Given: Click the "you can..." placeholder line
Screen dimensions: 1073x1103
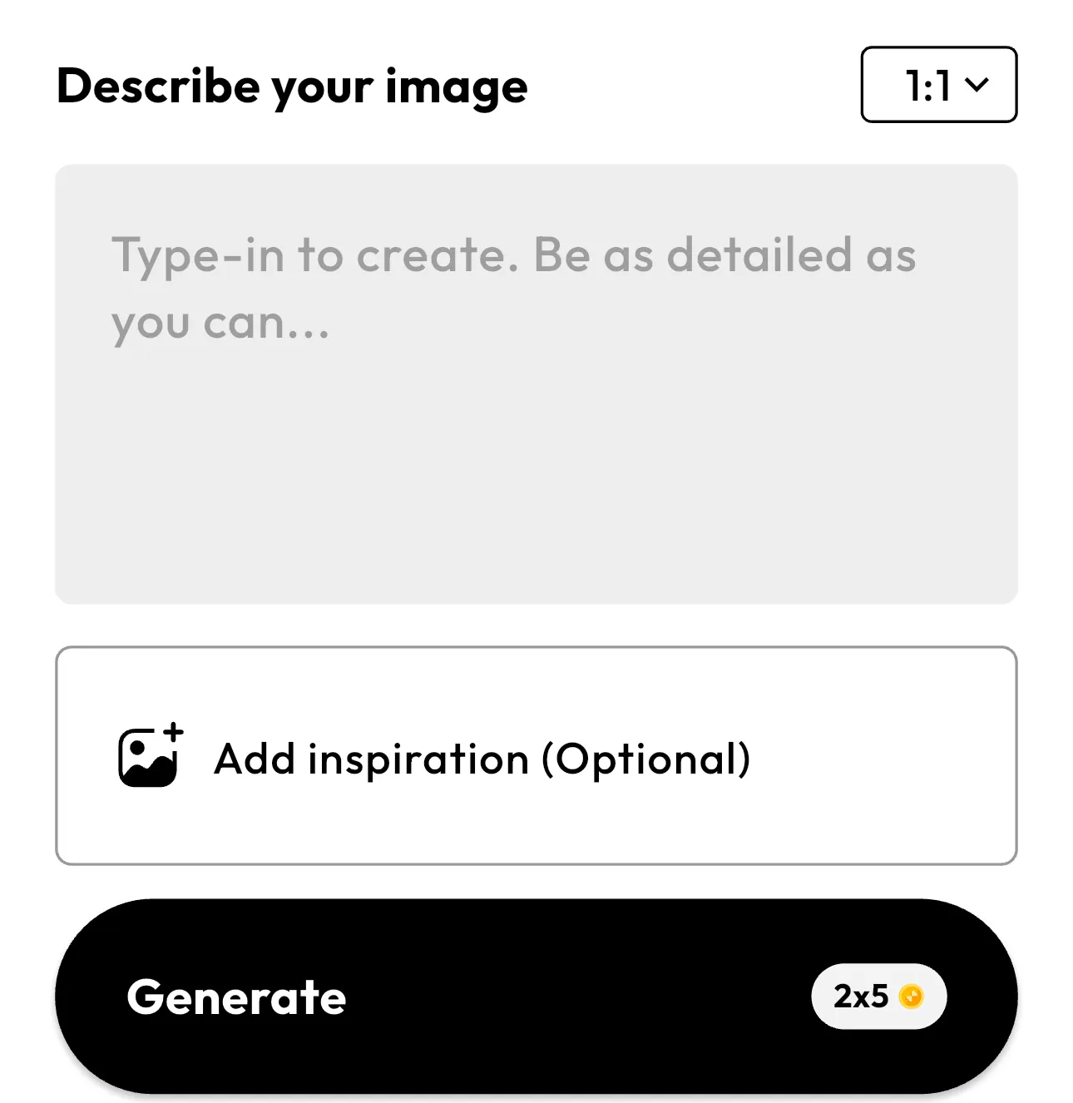Looking at the screenshot, I should (x=220, y=323).
